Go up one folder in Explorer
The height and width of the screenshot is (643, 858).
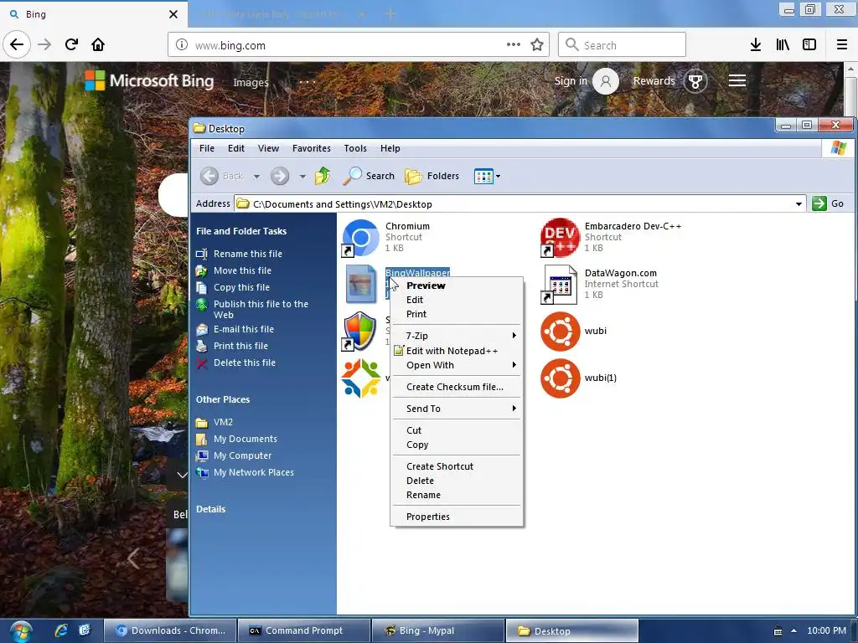pyautogui.click(x=323, y=176)
